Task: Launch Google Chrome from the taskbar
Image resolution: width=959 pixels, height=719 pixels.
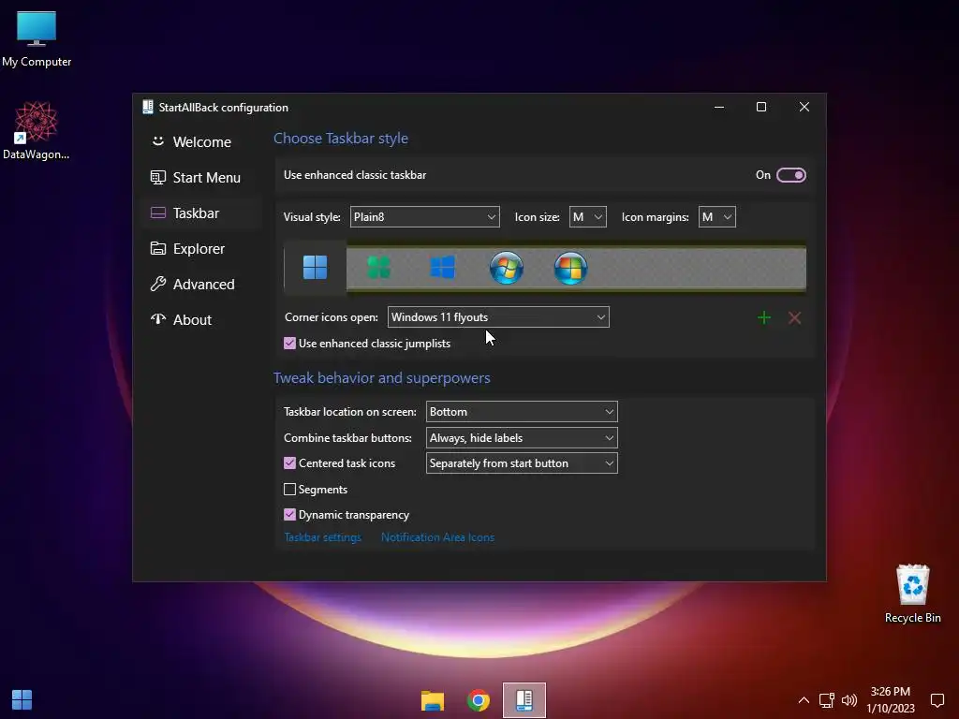Action: [479, 700]
